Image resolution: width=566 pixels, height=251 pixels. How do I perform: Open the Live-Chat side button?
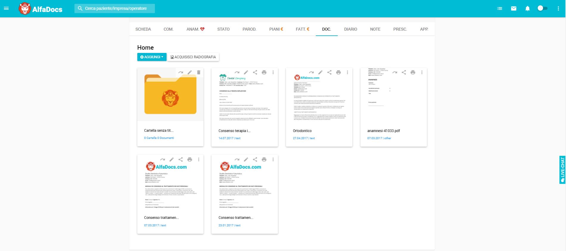tap(562, 170)
